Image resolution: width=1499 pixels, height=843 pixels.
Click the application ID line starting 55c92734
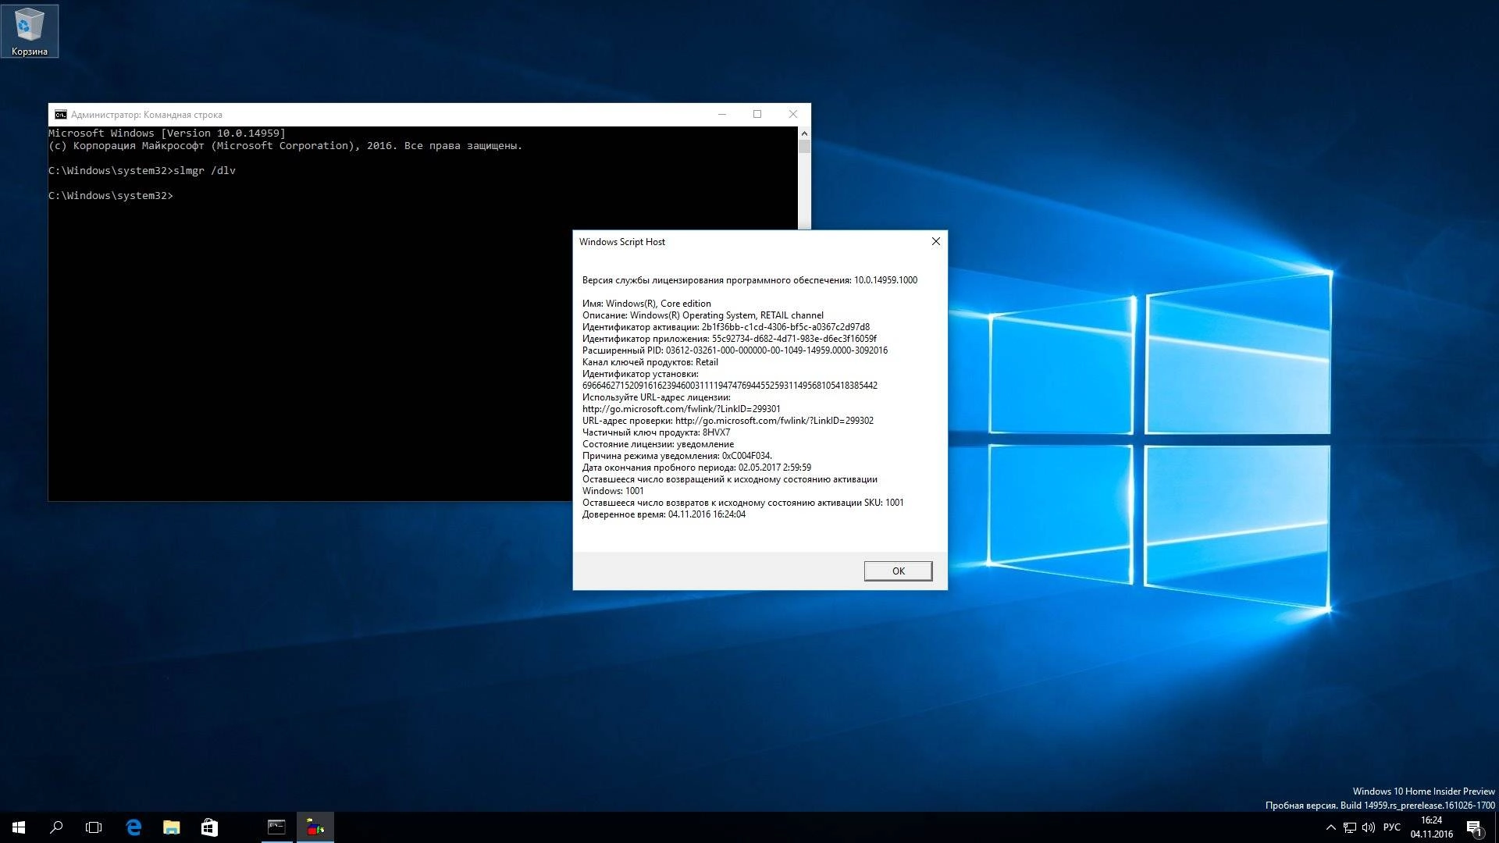coord(729,339)
